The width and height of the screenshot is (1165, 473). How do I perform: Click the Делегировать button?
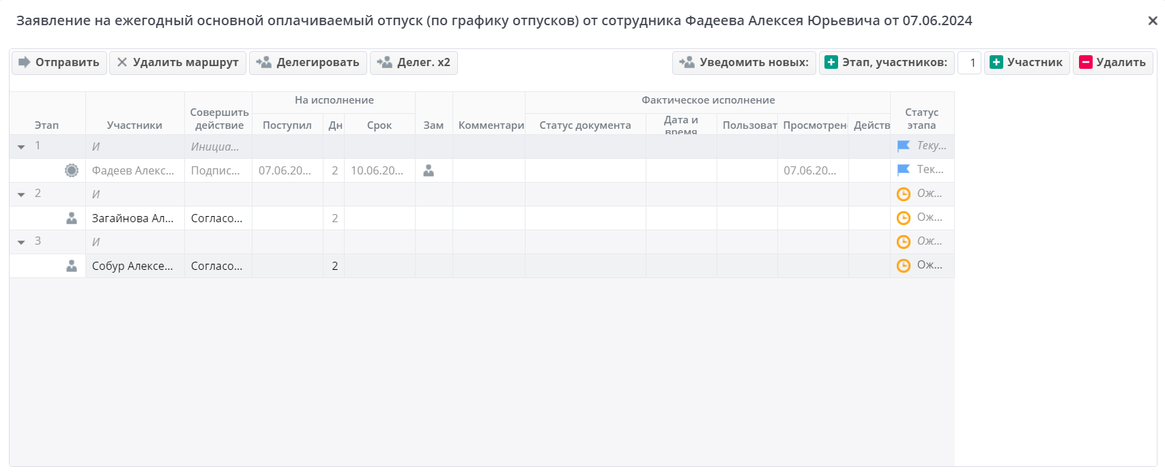(x=308, y=63)
